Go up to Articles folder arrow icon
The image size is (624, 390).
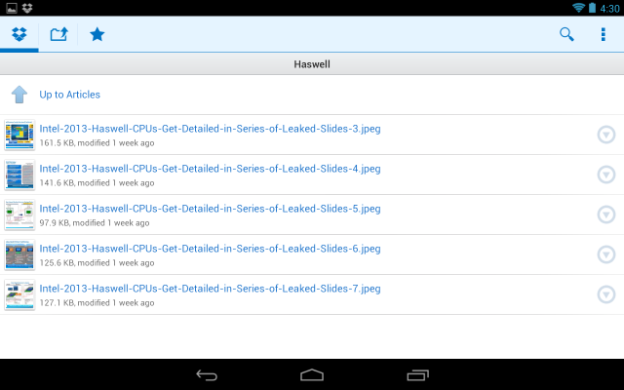[x=19, y=95]
